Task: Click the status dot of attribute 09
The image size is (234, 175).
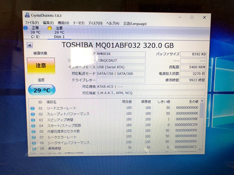Action: click(x=34, y=149)
